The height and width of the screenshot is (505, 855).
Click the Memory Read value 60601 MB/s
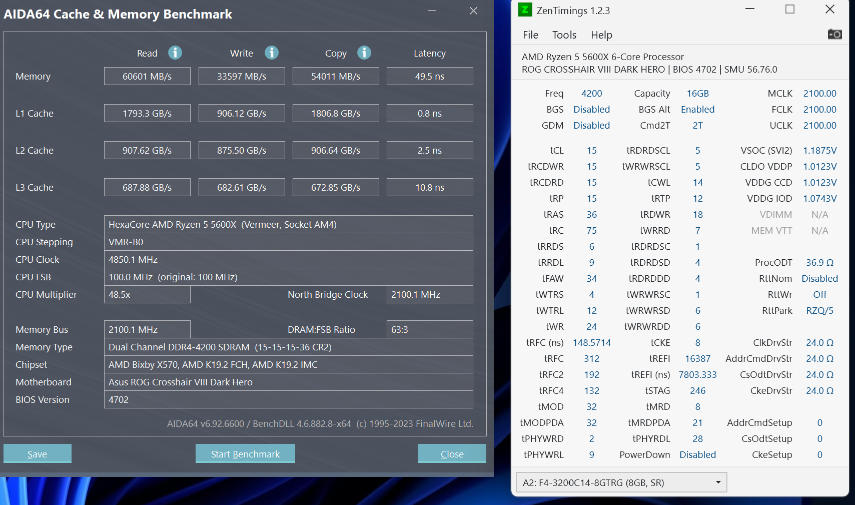coord(147,76)
